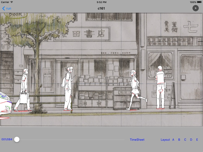The image size is (203, 152).
Task: Click the middle of the frame slider track
Action: point(70,140)
